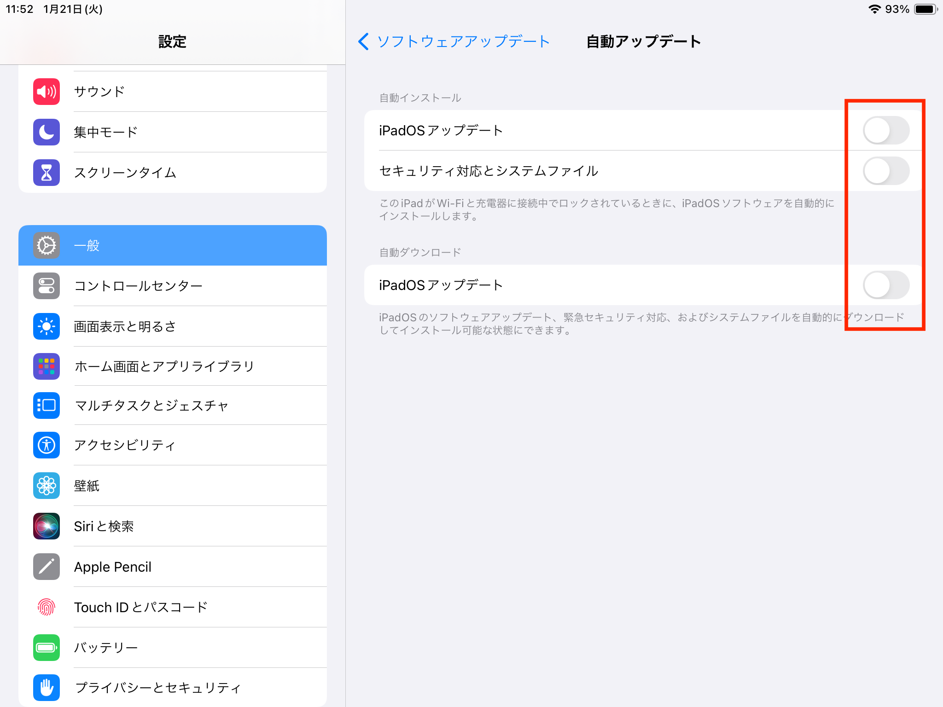
Task: Tap the 93% battery percentage
Action: (x=897, y=9)
